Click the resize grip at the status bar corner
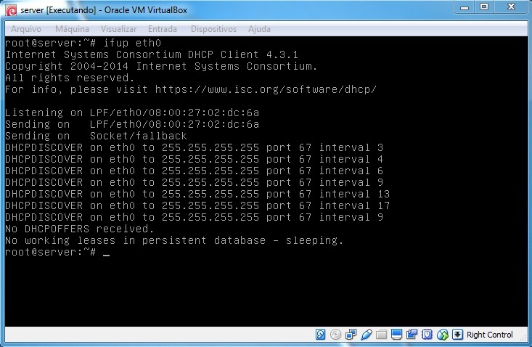This screenshot has width=532, height=347. [523, 336]
